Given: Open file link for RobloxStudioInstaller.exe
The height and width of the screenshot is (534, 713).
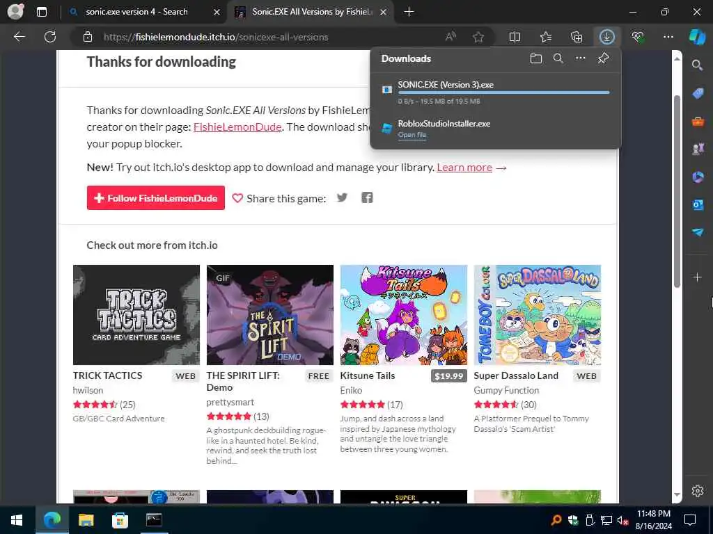Looking at the screenshot, I should [412, 135].
